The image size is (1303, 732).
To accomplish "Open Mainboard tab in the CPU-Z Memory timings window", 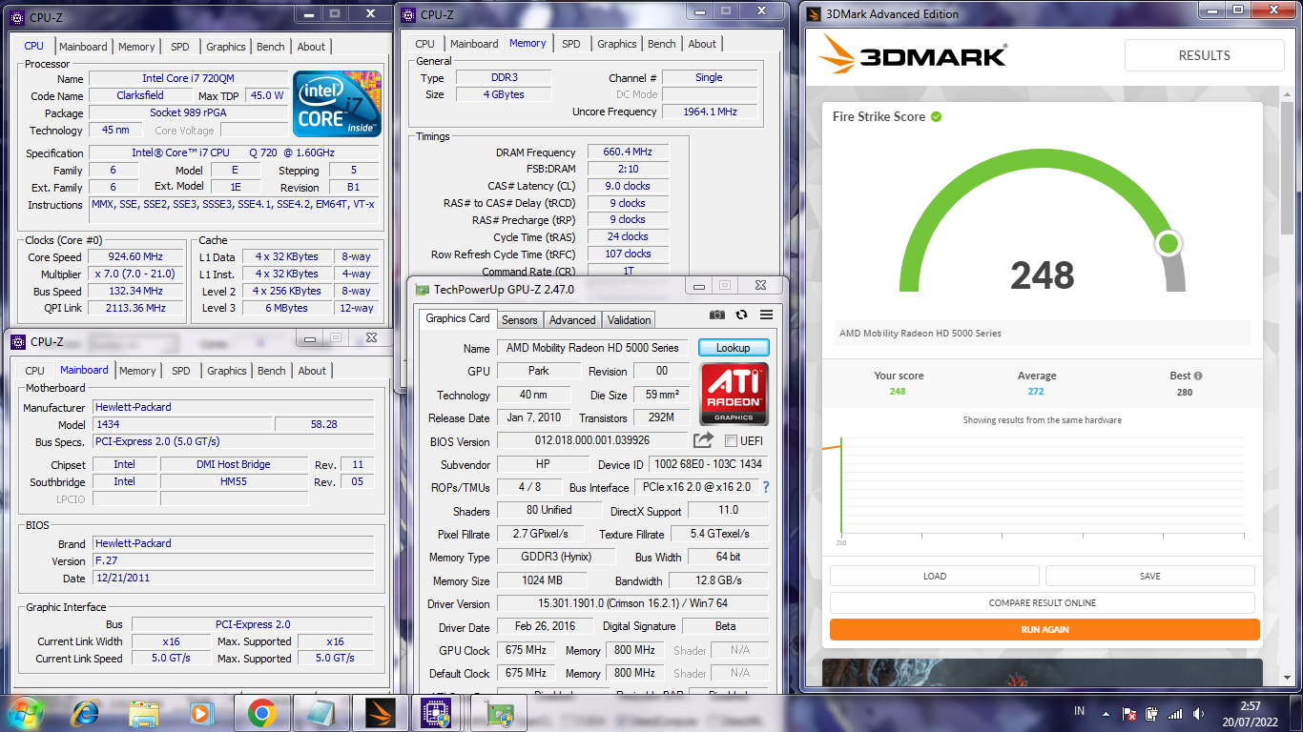I will [474, 44].
